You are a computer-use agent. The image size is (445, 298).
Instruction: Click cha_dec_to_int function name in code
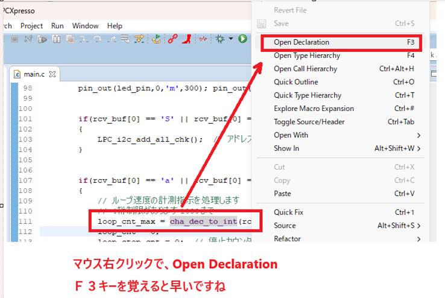click(x=203, y=221)
